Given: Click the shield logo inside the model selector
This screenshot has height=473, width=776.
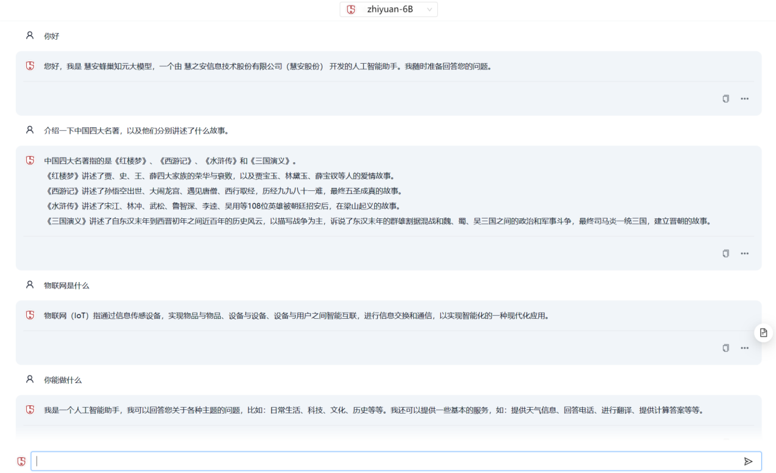Looking at the screenshot, I should click(x=351, y=9).
